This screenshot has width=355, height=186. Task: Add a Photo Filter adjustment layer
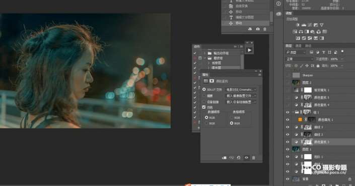tap(313, 32)
